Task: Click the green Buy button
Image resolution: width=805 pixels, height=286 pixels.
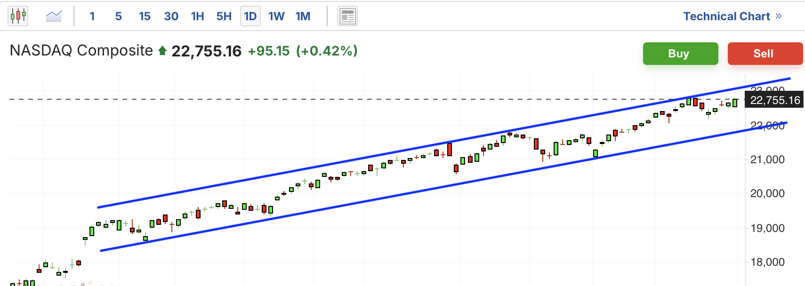Action: (681, 54)
